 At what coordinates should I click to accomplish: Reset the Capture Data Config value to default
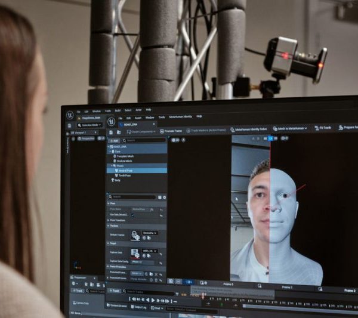click(161, 263)
